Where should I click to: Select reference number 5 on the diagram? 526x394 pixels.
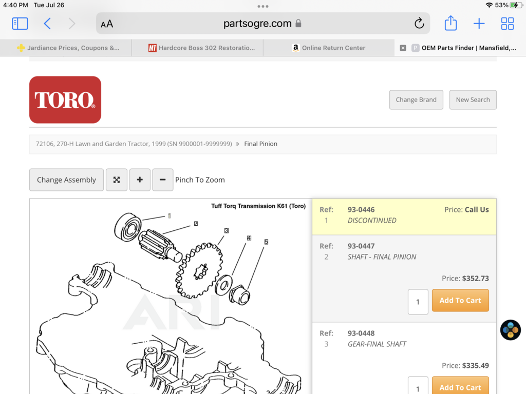pos(267,242)
